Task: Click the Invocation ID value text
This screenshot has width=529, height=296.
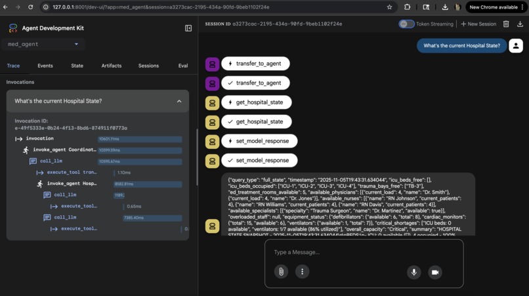Action: pyautogui.click(x=71, y=128)
